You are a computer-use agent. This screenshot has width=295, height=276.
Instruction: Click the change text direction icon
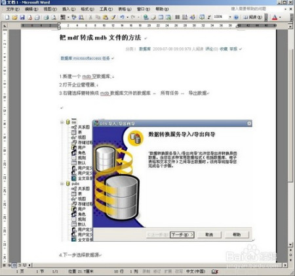pos(185,17)
